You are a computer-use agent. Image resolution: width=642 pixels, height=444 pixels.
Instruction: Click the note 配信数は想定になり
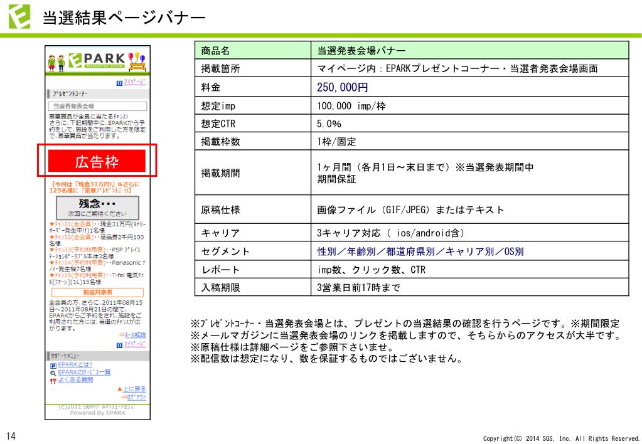coord(327,359)
